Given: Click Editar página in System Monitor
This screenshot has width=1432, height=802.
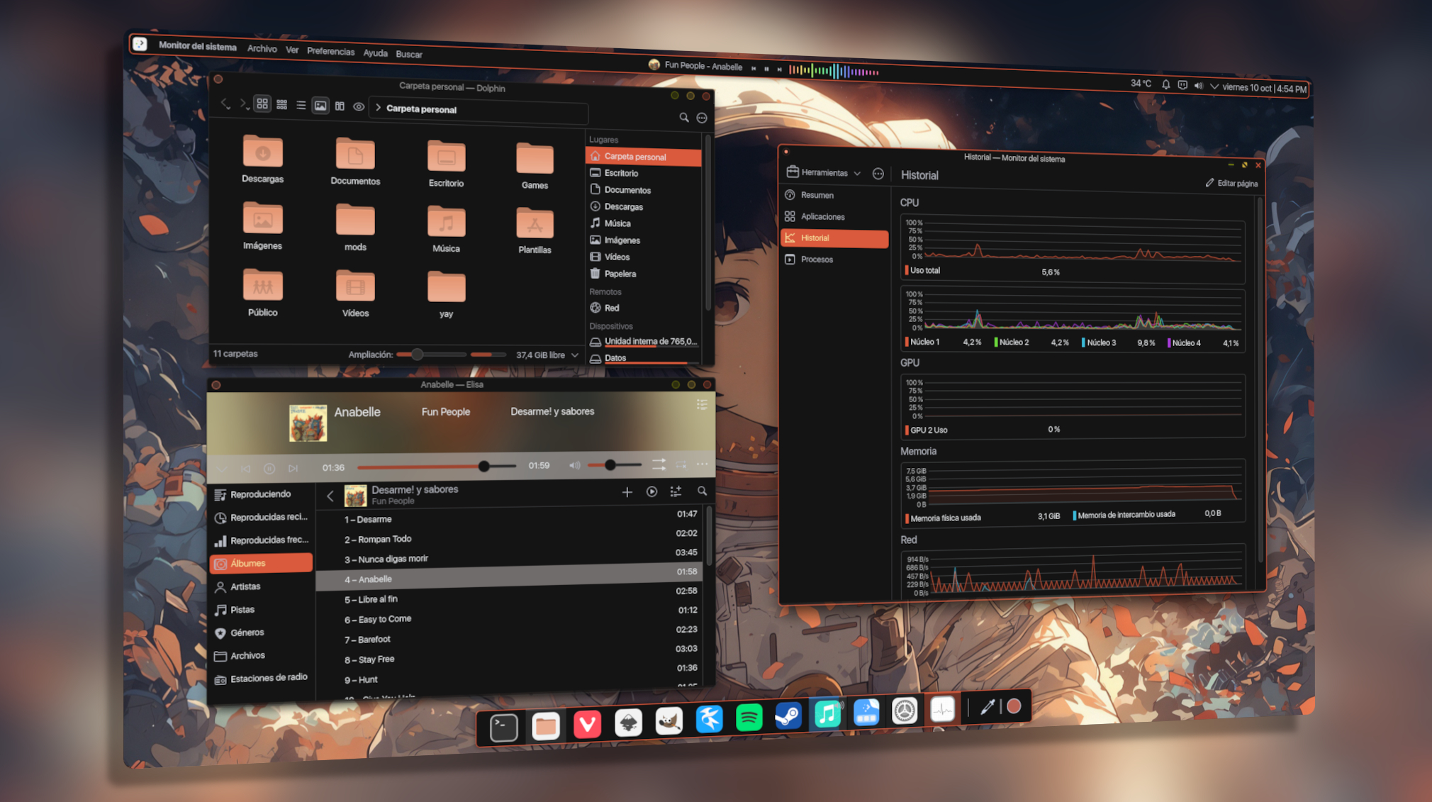Looking at the screenshot, I should coord(1231,183).
